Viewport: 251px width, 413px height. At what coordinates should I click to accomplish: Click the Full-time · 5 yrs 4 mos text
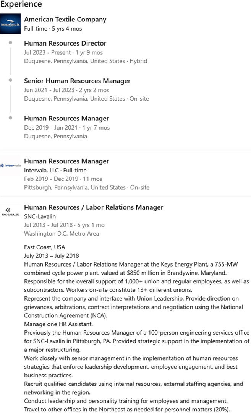53,29
